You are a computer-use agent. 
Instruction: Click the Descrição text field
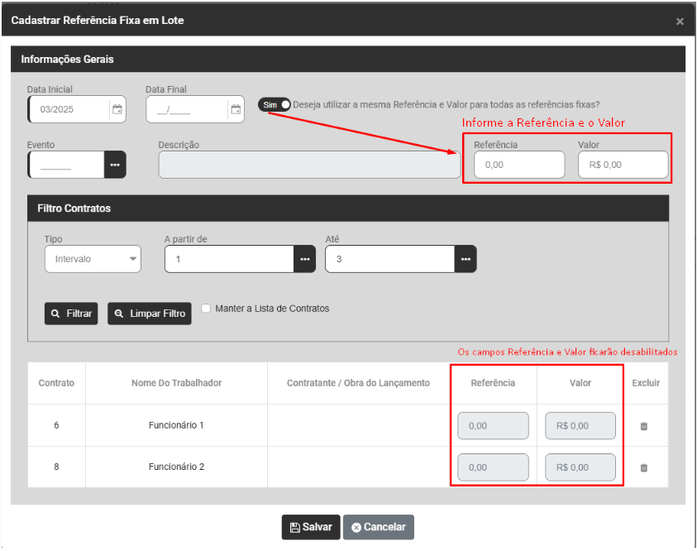pyautogui.click(x=309, y=165)
